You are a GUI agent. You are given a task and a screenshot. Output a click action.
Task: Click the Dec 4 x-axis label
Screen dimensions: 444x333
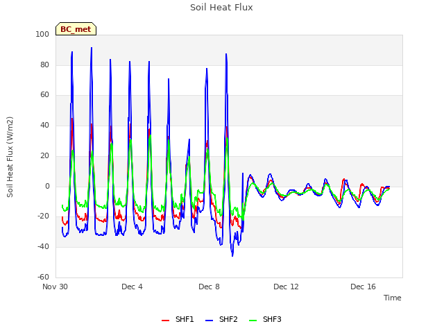pos(132,287)
